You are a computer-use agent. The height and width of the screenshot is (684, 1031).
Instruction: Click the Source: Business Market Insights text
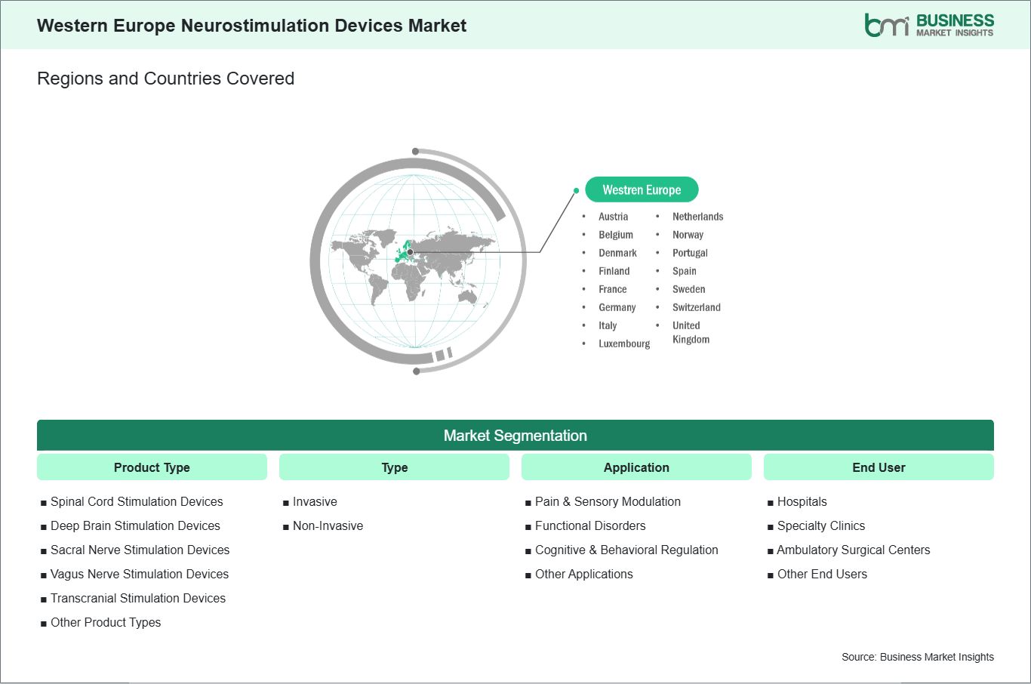point(918,657)
